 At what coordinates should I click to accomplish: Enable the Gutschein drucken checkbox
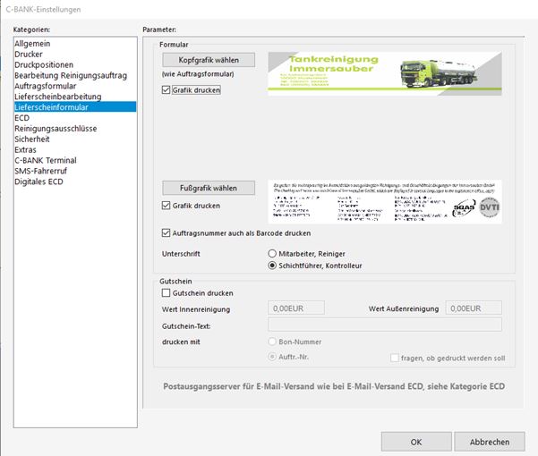[167, 293]
